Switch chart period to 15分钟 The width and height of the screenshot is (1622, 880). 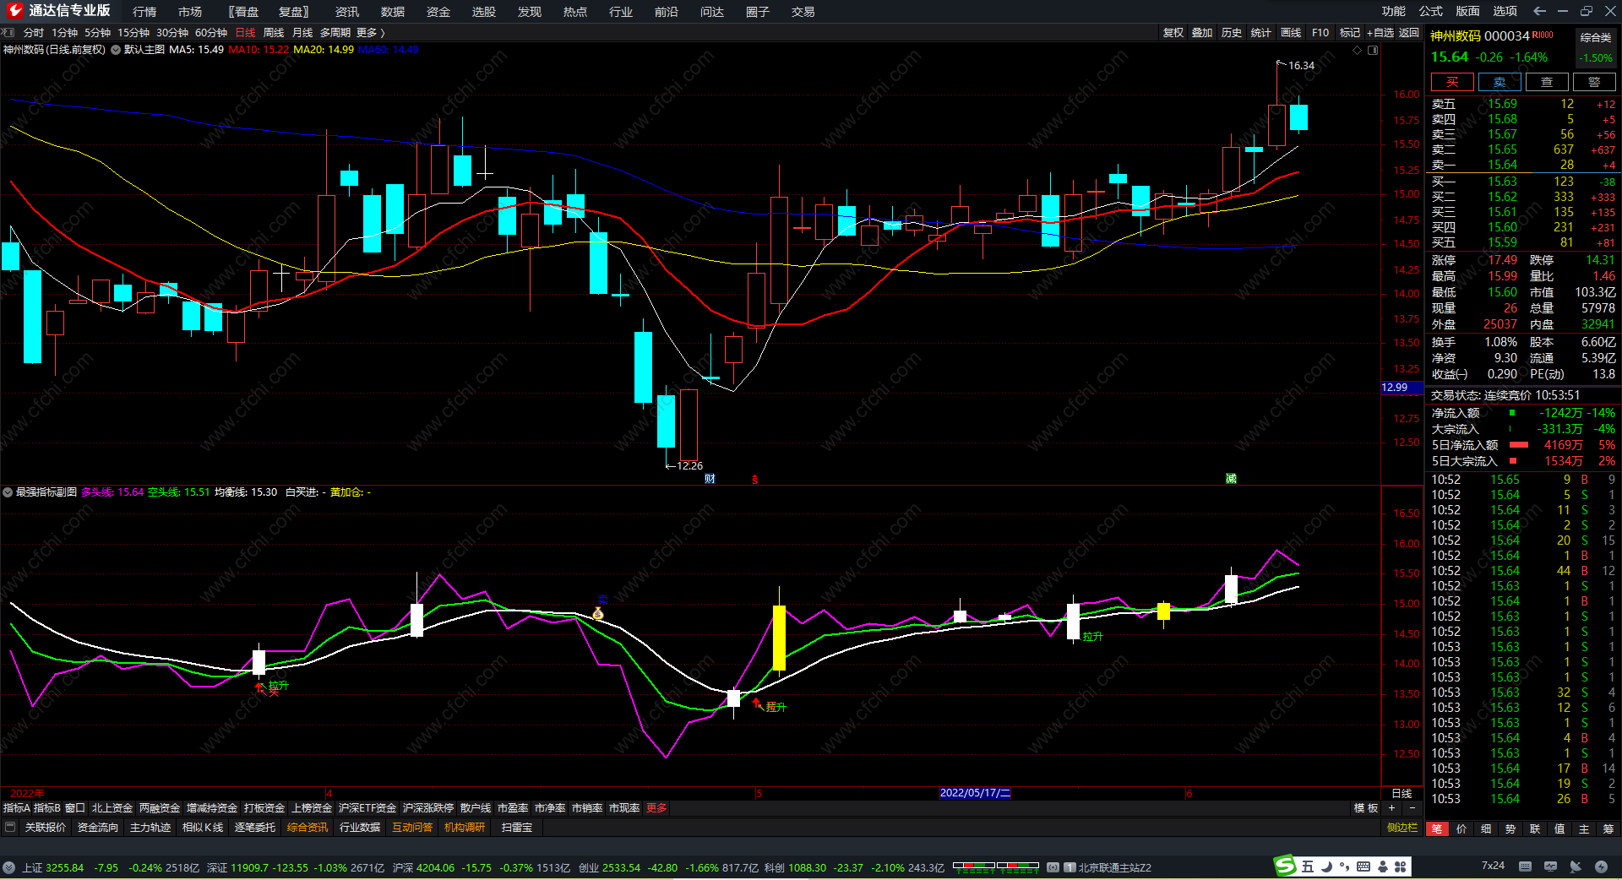pos(133,32)
